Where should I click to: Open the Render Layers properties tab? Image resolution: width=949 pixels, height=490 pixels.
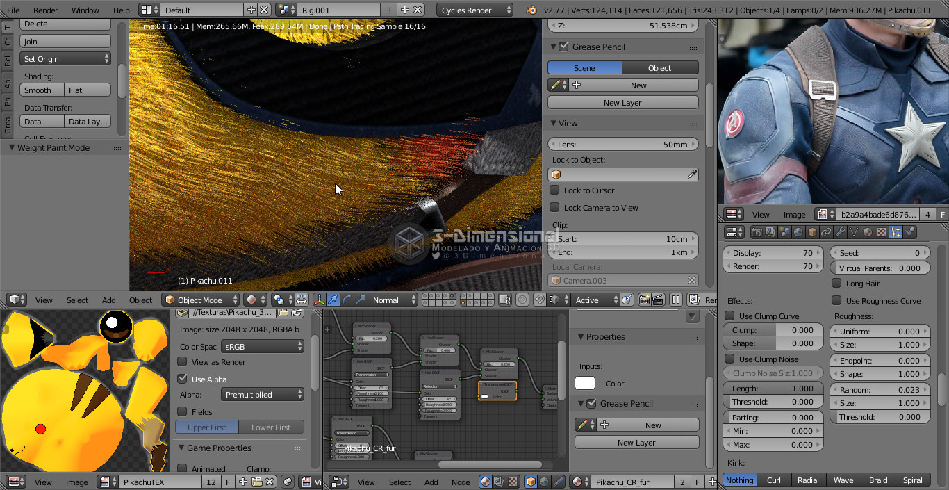click(770, 232)
